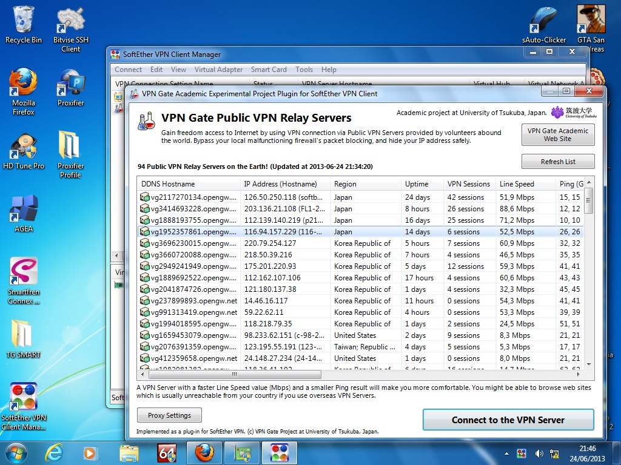Click the SoftEther VPN Client taskbar button
621x465 pixels.
[x=280, y=453]
